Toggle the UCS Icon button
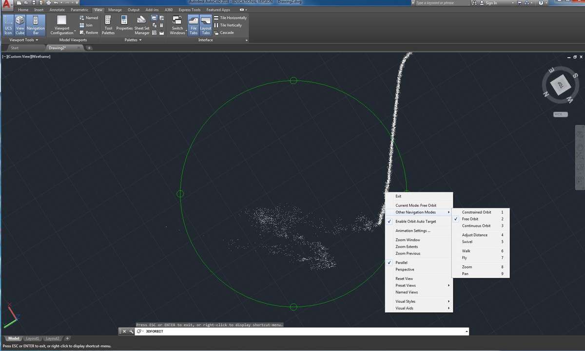 [x=8, y=25]
